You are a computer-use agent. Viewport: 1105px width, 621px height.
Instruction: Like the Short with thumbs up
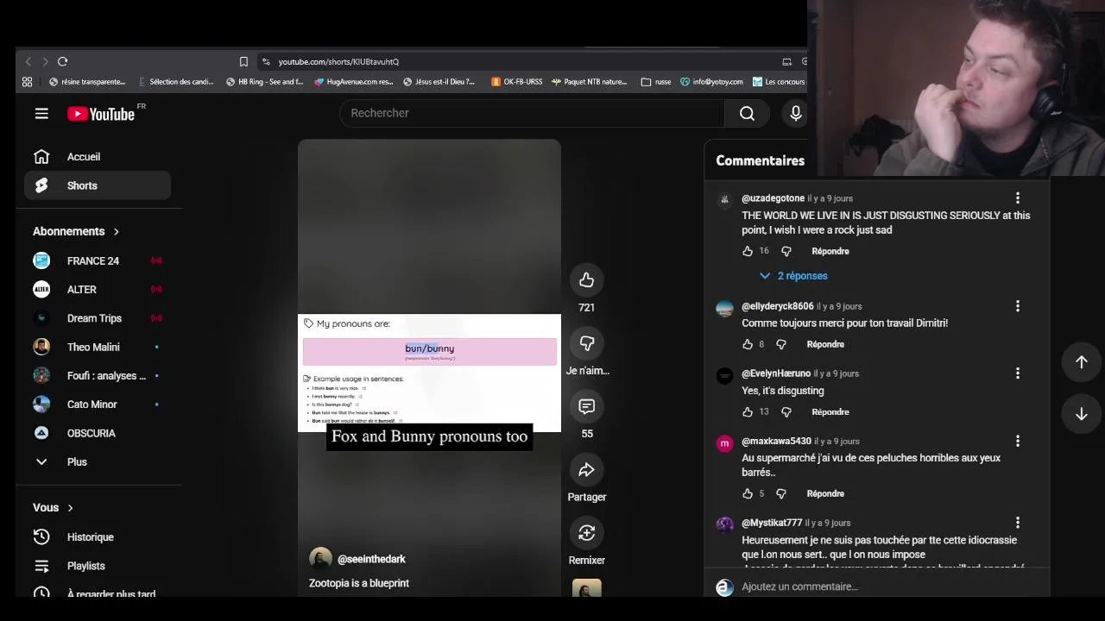587,279
